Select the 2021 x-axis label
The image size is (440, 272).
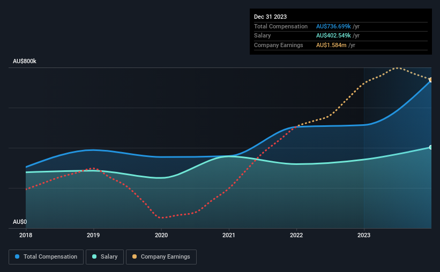[x=229, y=235]
